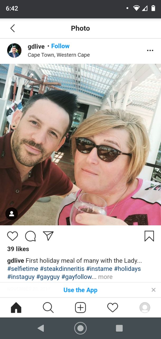Image resolution: width=161 pixels, height=339 pixels.
Task: Create new post with plus icon
Action: point(80,307)
